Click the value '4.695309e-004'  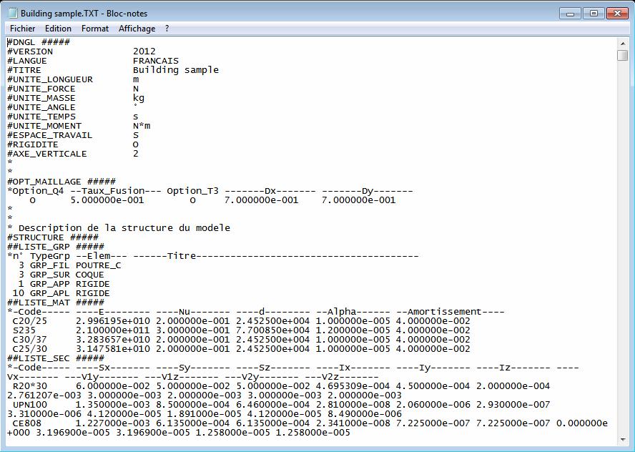(353, 387)
